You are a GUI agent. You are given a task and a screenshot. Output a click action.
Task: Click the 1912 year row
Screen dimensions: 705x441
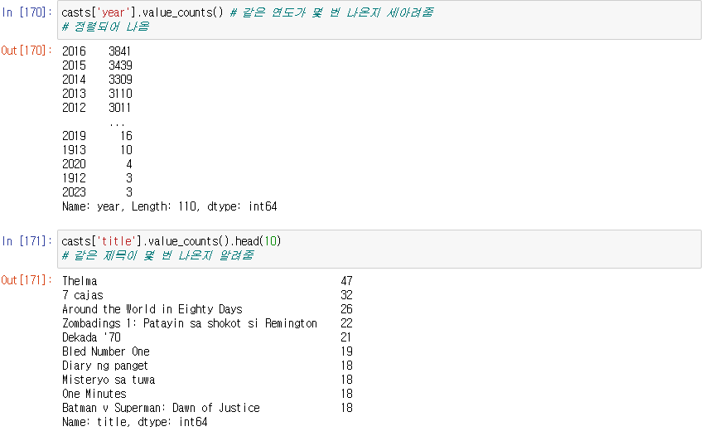pyautogui.click(x=97, y=178)
